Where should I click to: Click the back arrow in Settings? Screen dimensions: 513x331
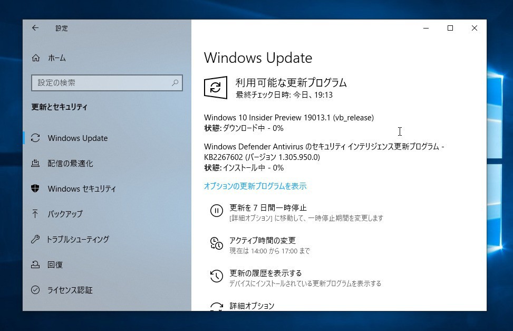pyautogui.click(x=35, y=28)
